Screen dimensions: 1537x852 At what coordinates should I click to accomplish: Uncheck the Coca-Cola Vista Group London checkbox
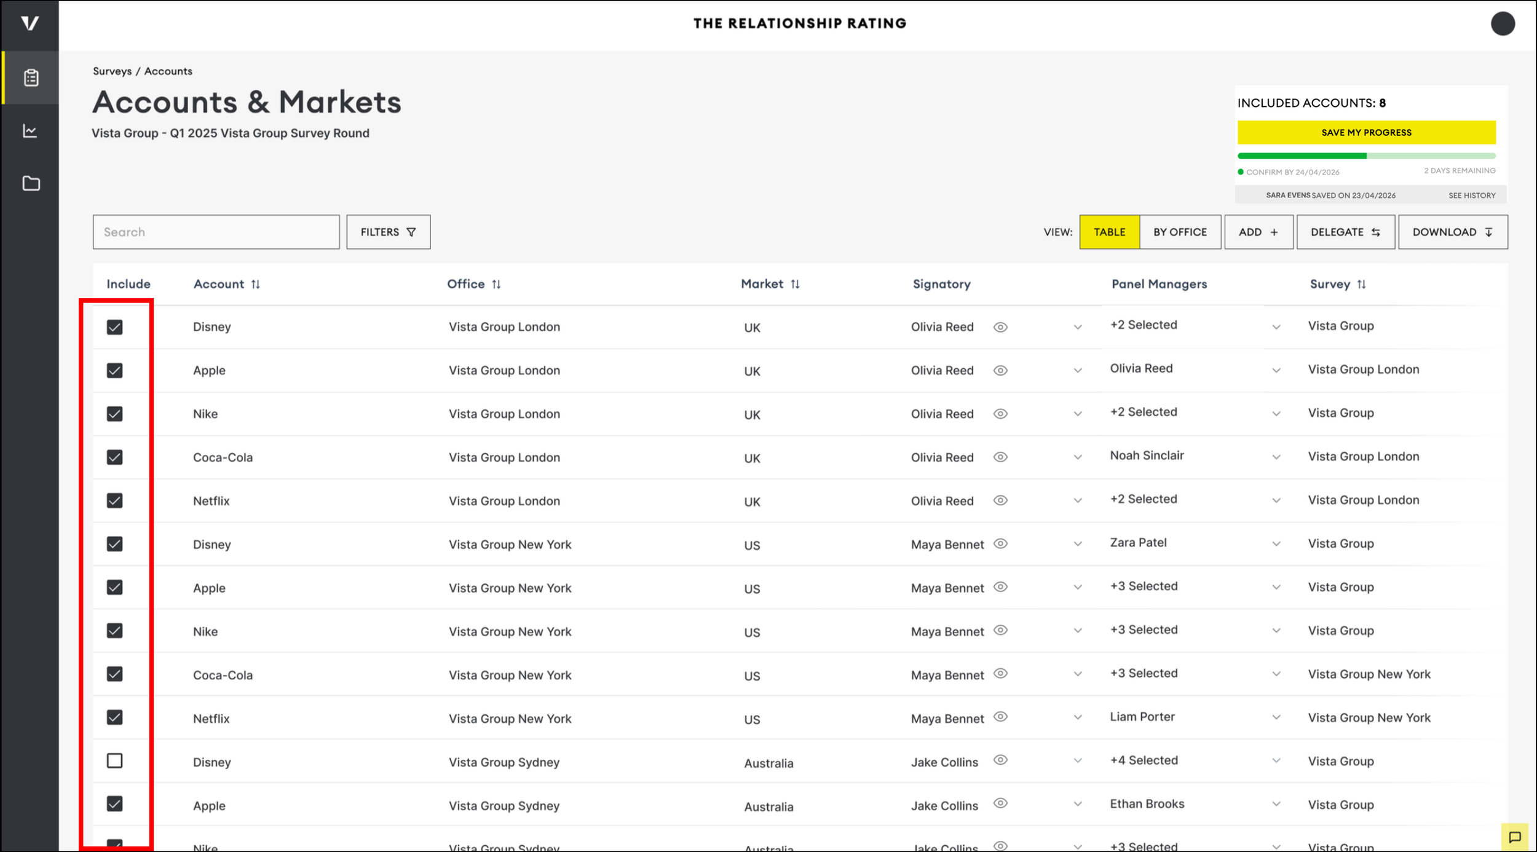click(115, 457)
